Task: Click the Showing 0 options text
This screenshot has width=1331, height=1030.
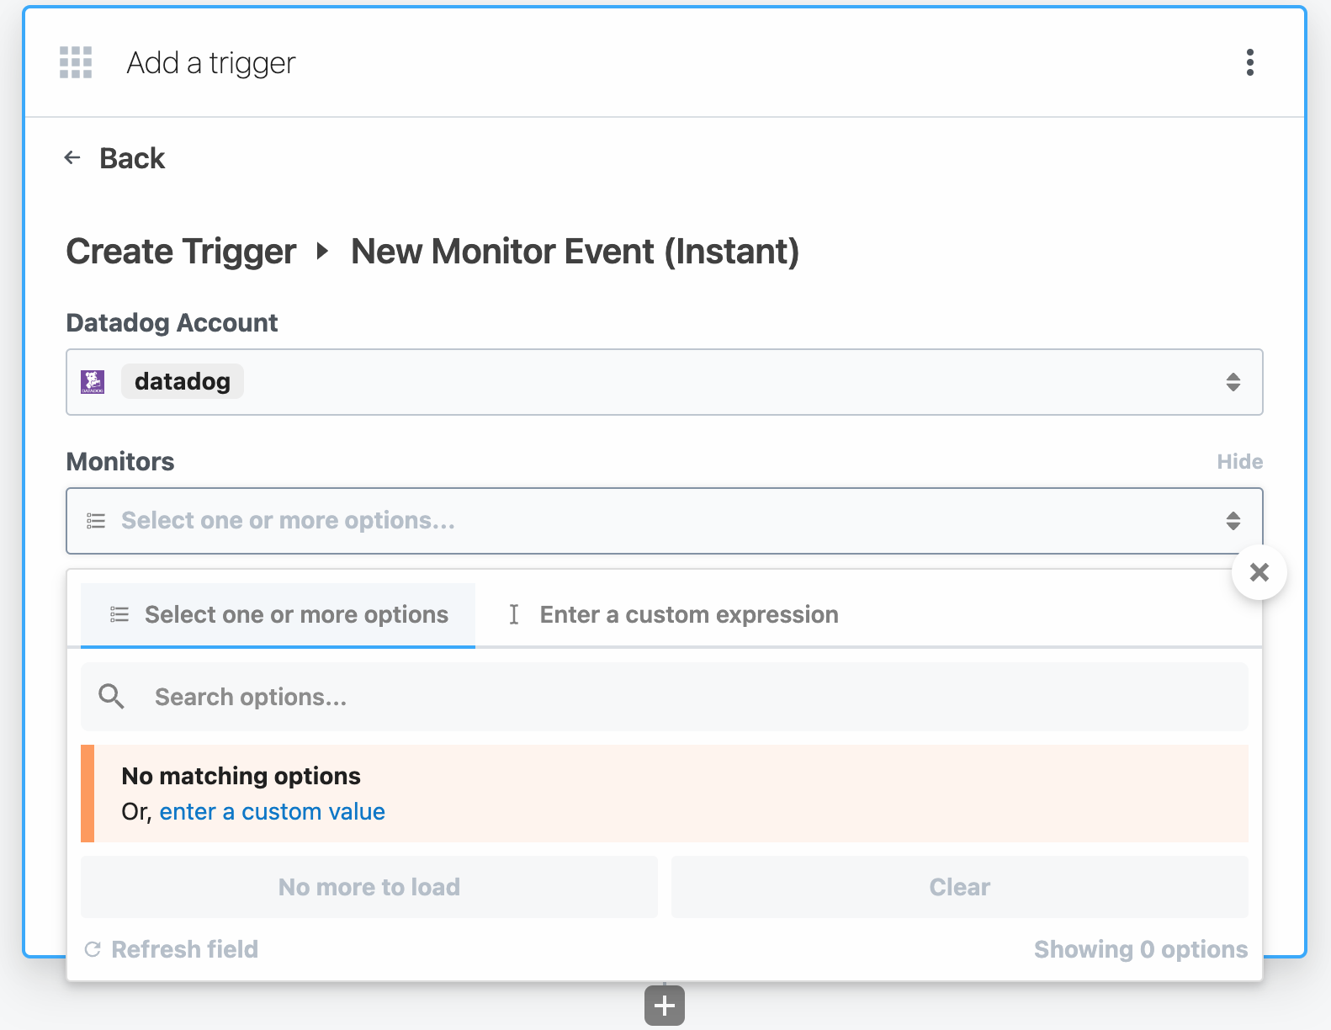Action: [x=1141, y=949]
